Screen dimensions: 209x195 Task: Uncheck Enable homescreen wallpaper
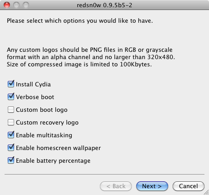(11, 148)
